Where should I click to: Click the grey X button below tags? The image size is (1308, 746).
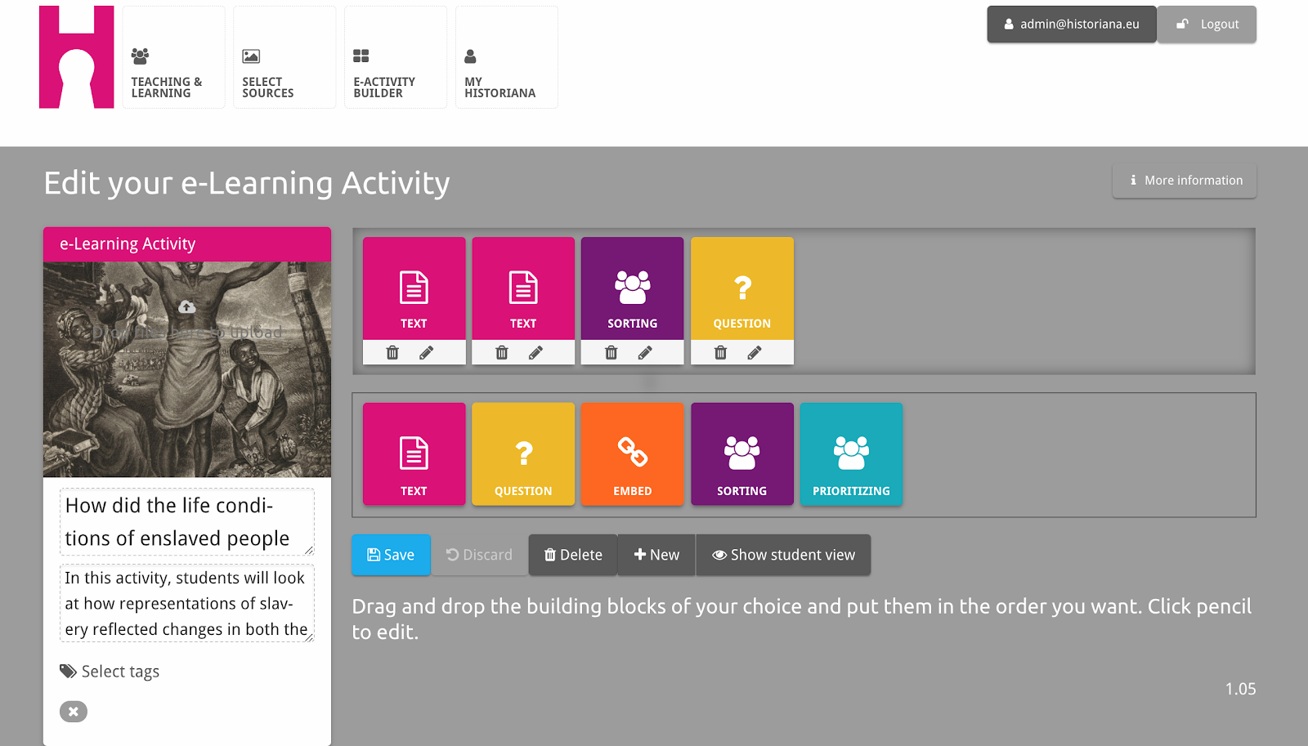(x=74, y=712)
